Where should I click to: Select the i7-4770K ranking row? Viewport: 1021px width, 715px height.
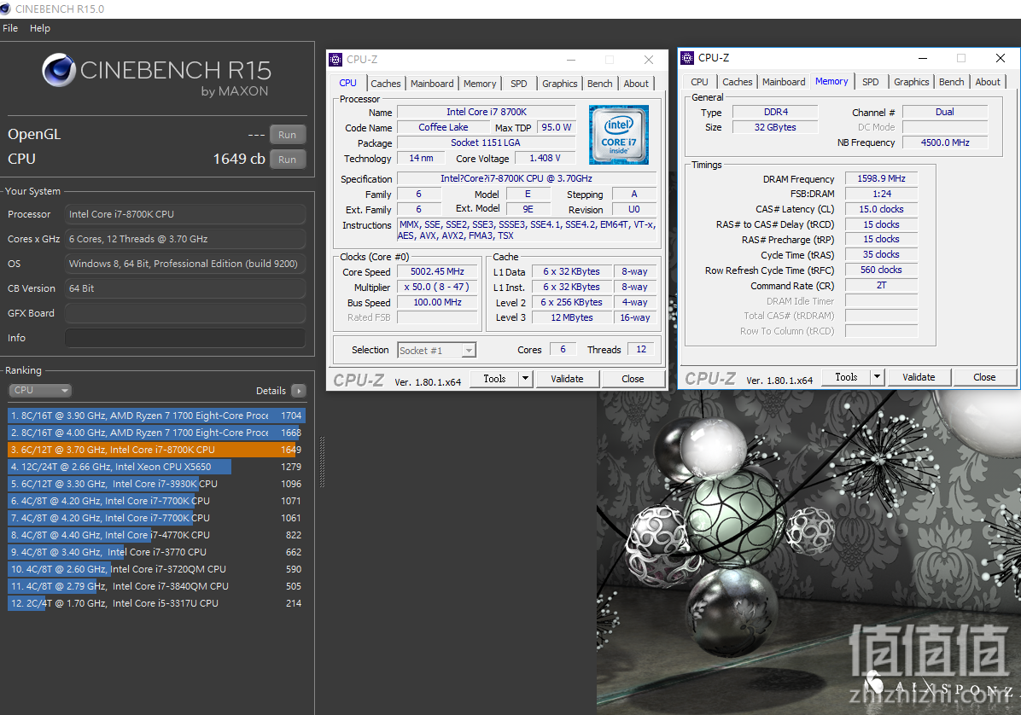coord(156,535)
